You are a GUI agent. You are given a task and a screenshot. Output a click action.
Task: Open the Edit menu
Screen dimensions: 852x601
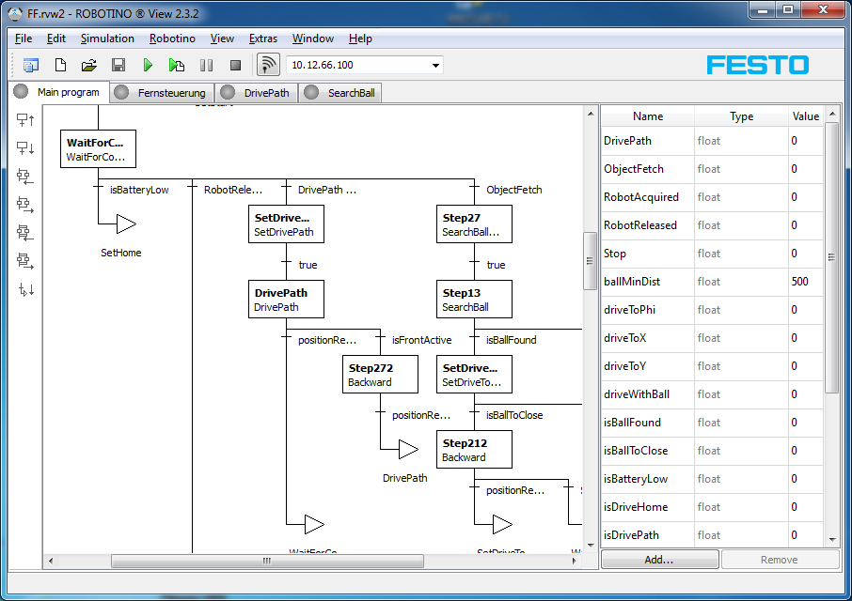[56, 39]
